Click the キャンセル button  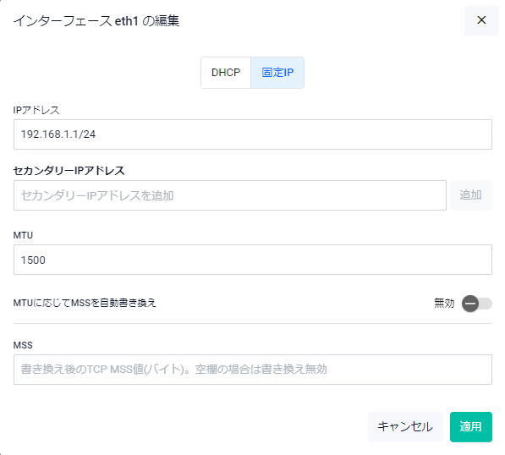tap(405, 426)
